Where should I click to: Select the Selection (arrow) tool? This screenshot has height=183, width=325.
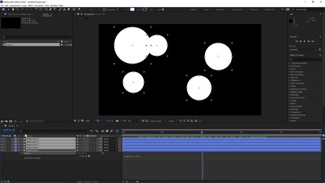pyautogui.click(x=9, y=9)
